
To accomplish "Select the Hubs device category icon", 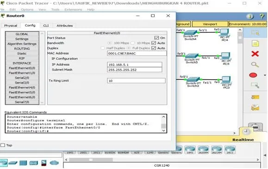I will (23, 163).
